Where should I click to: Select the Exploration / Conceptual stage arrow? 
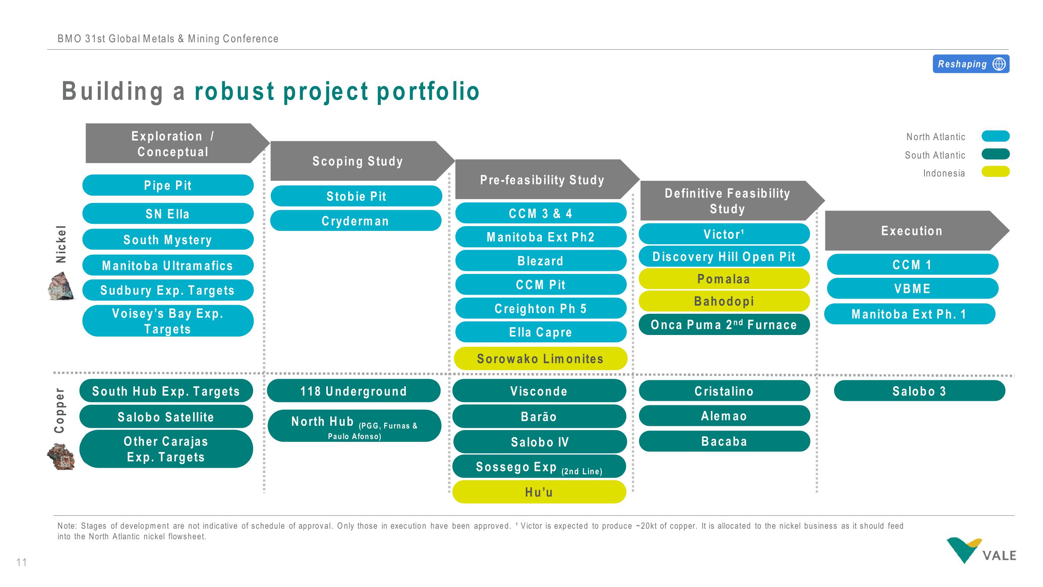click(177, 143)
